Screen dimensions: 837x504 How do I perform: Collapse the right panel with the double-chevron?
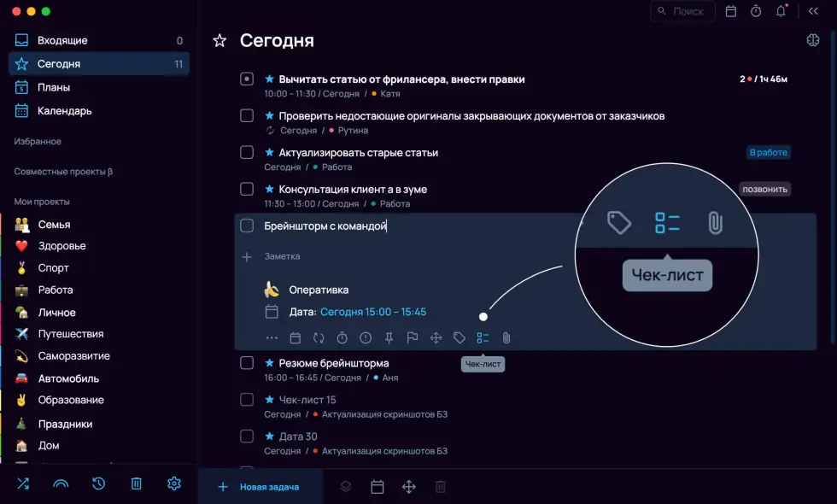coord(813,11)
